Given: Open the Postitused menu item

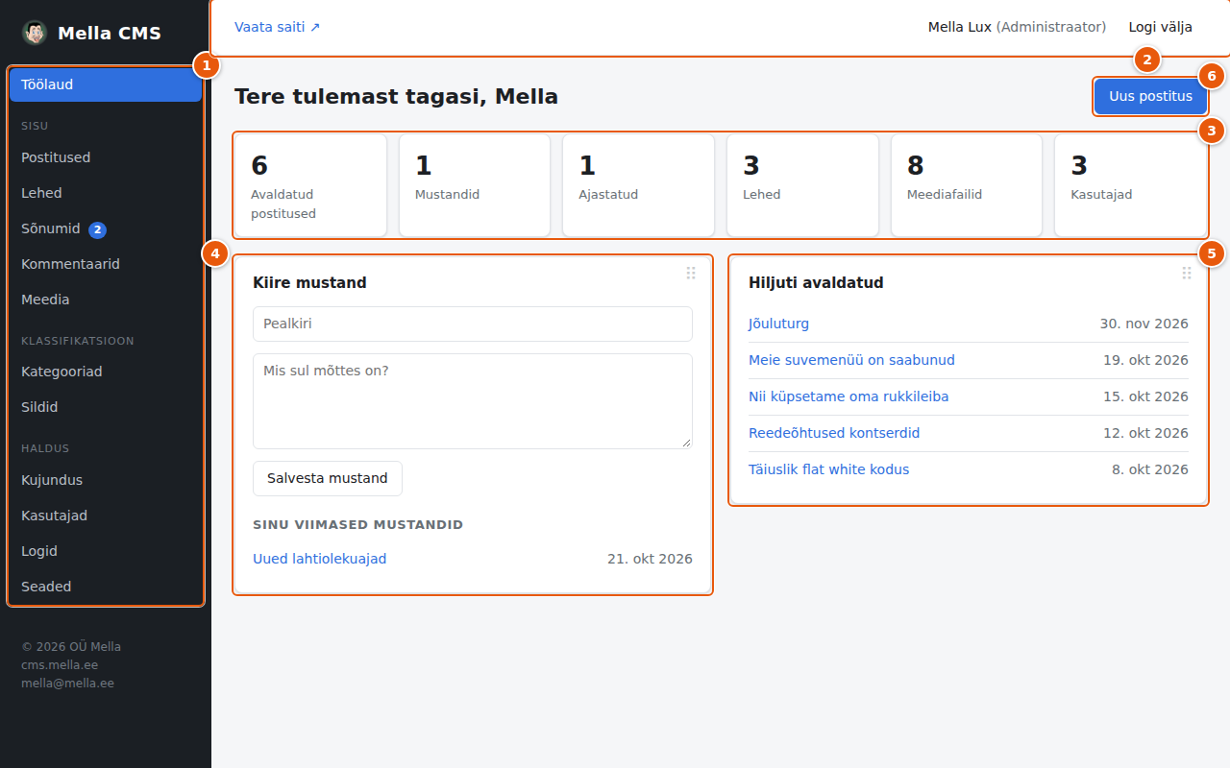Looking at the screenshot, I should pyautogui.click(x=106, y=157).
